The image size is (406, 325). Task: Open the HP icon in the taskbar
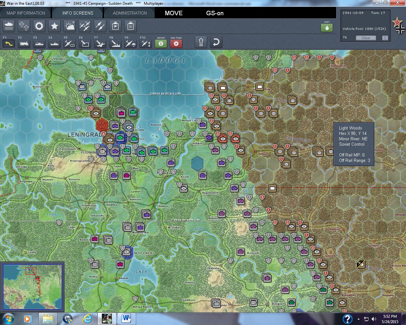pyautogui.click(x=67, y=318)
